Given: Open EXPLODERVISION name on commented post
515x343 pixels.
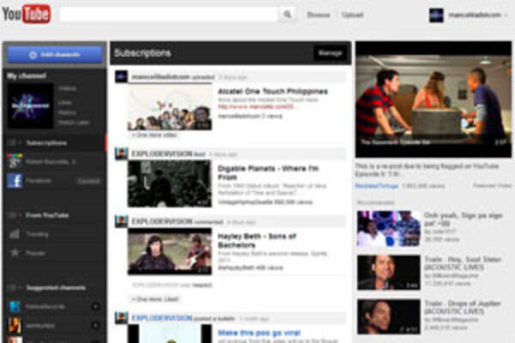Looking at the screenshot, I should point(162,221).
